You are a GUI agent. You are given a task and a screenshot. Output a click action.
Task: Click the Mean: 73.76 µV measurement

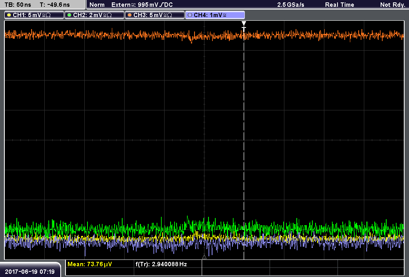pyautogui.click(x=90, y=264)
